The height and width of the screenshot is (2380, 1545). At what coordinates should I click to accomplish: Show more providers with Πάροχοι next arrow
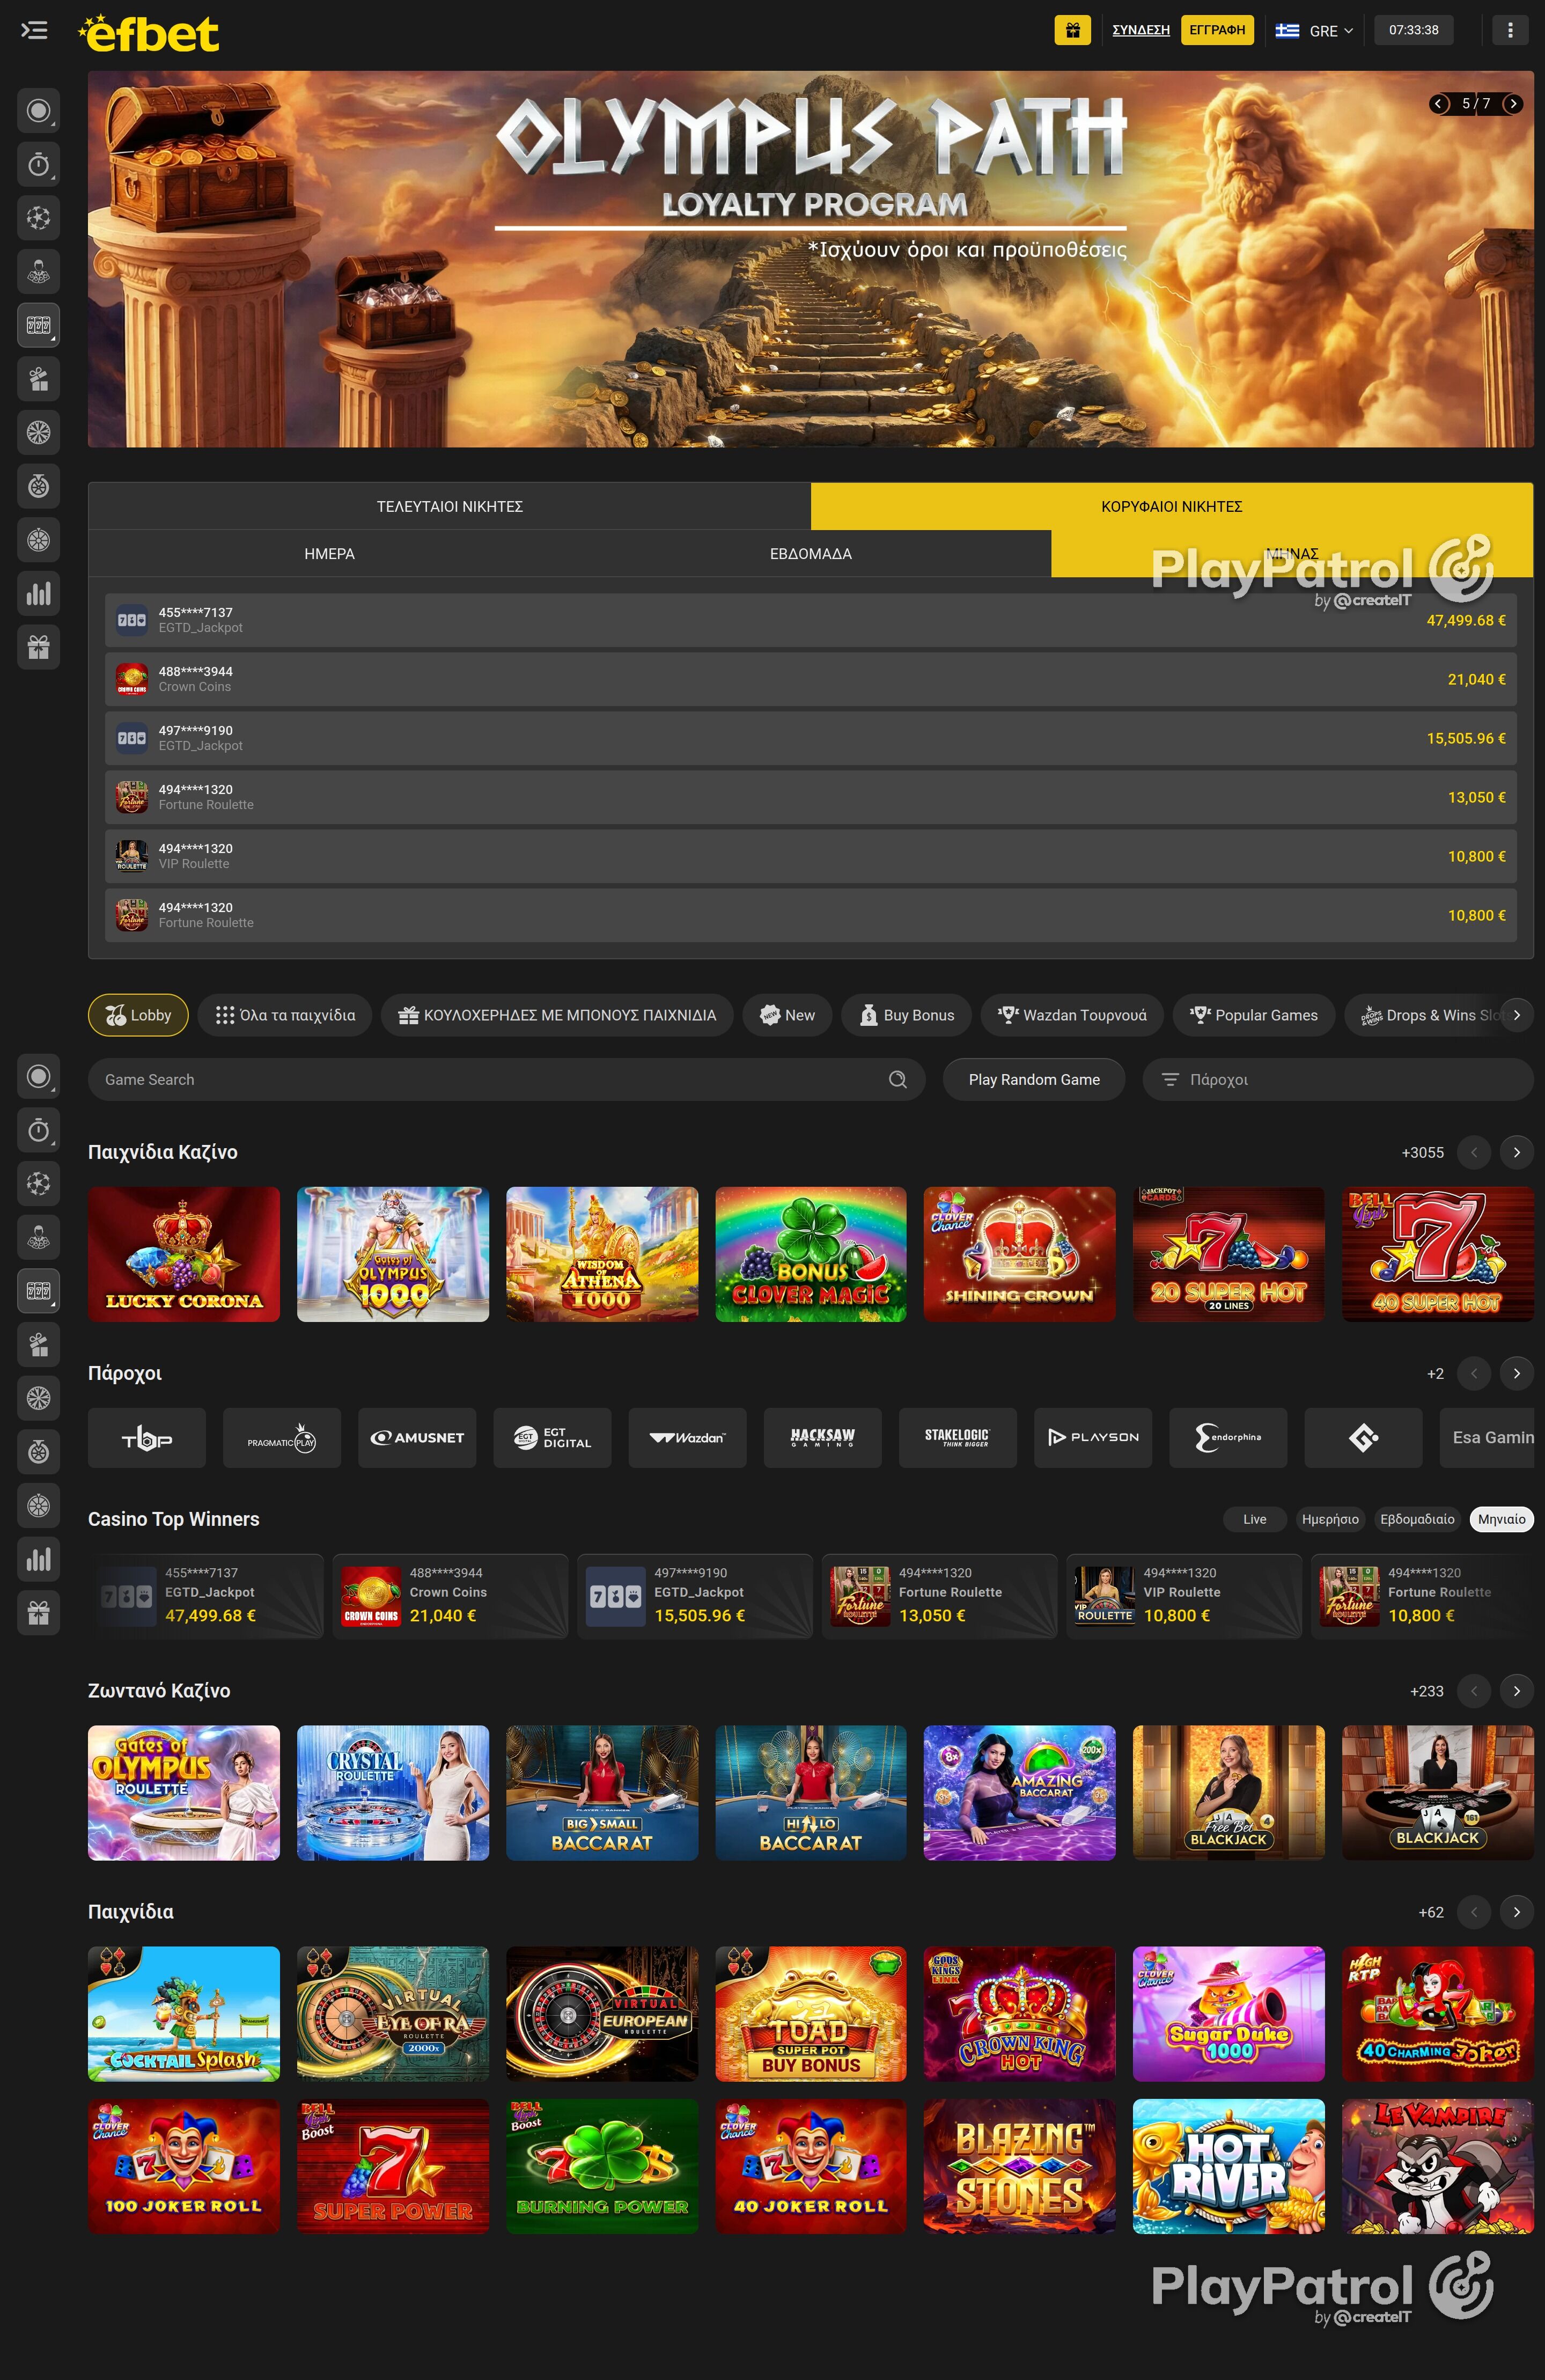[x=1516, y=1373]
